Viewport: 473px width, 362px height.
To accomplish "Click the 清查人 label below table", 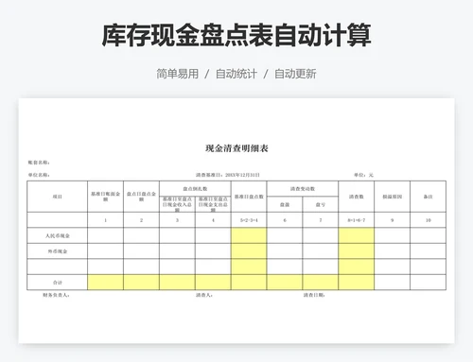I will coord(204,295).
